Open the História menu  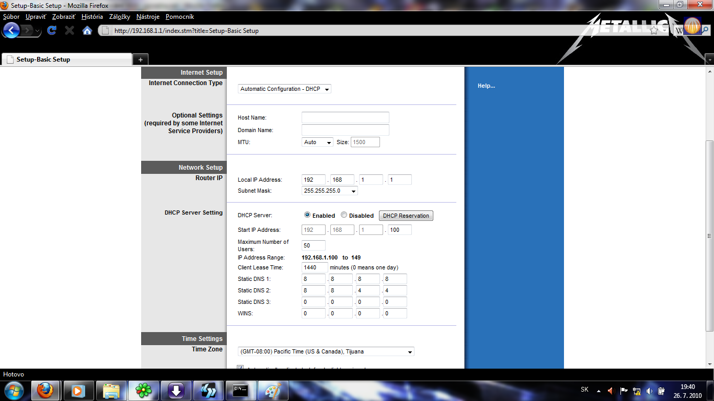click(x=92, y=17)
